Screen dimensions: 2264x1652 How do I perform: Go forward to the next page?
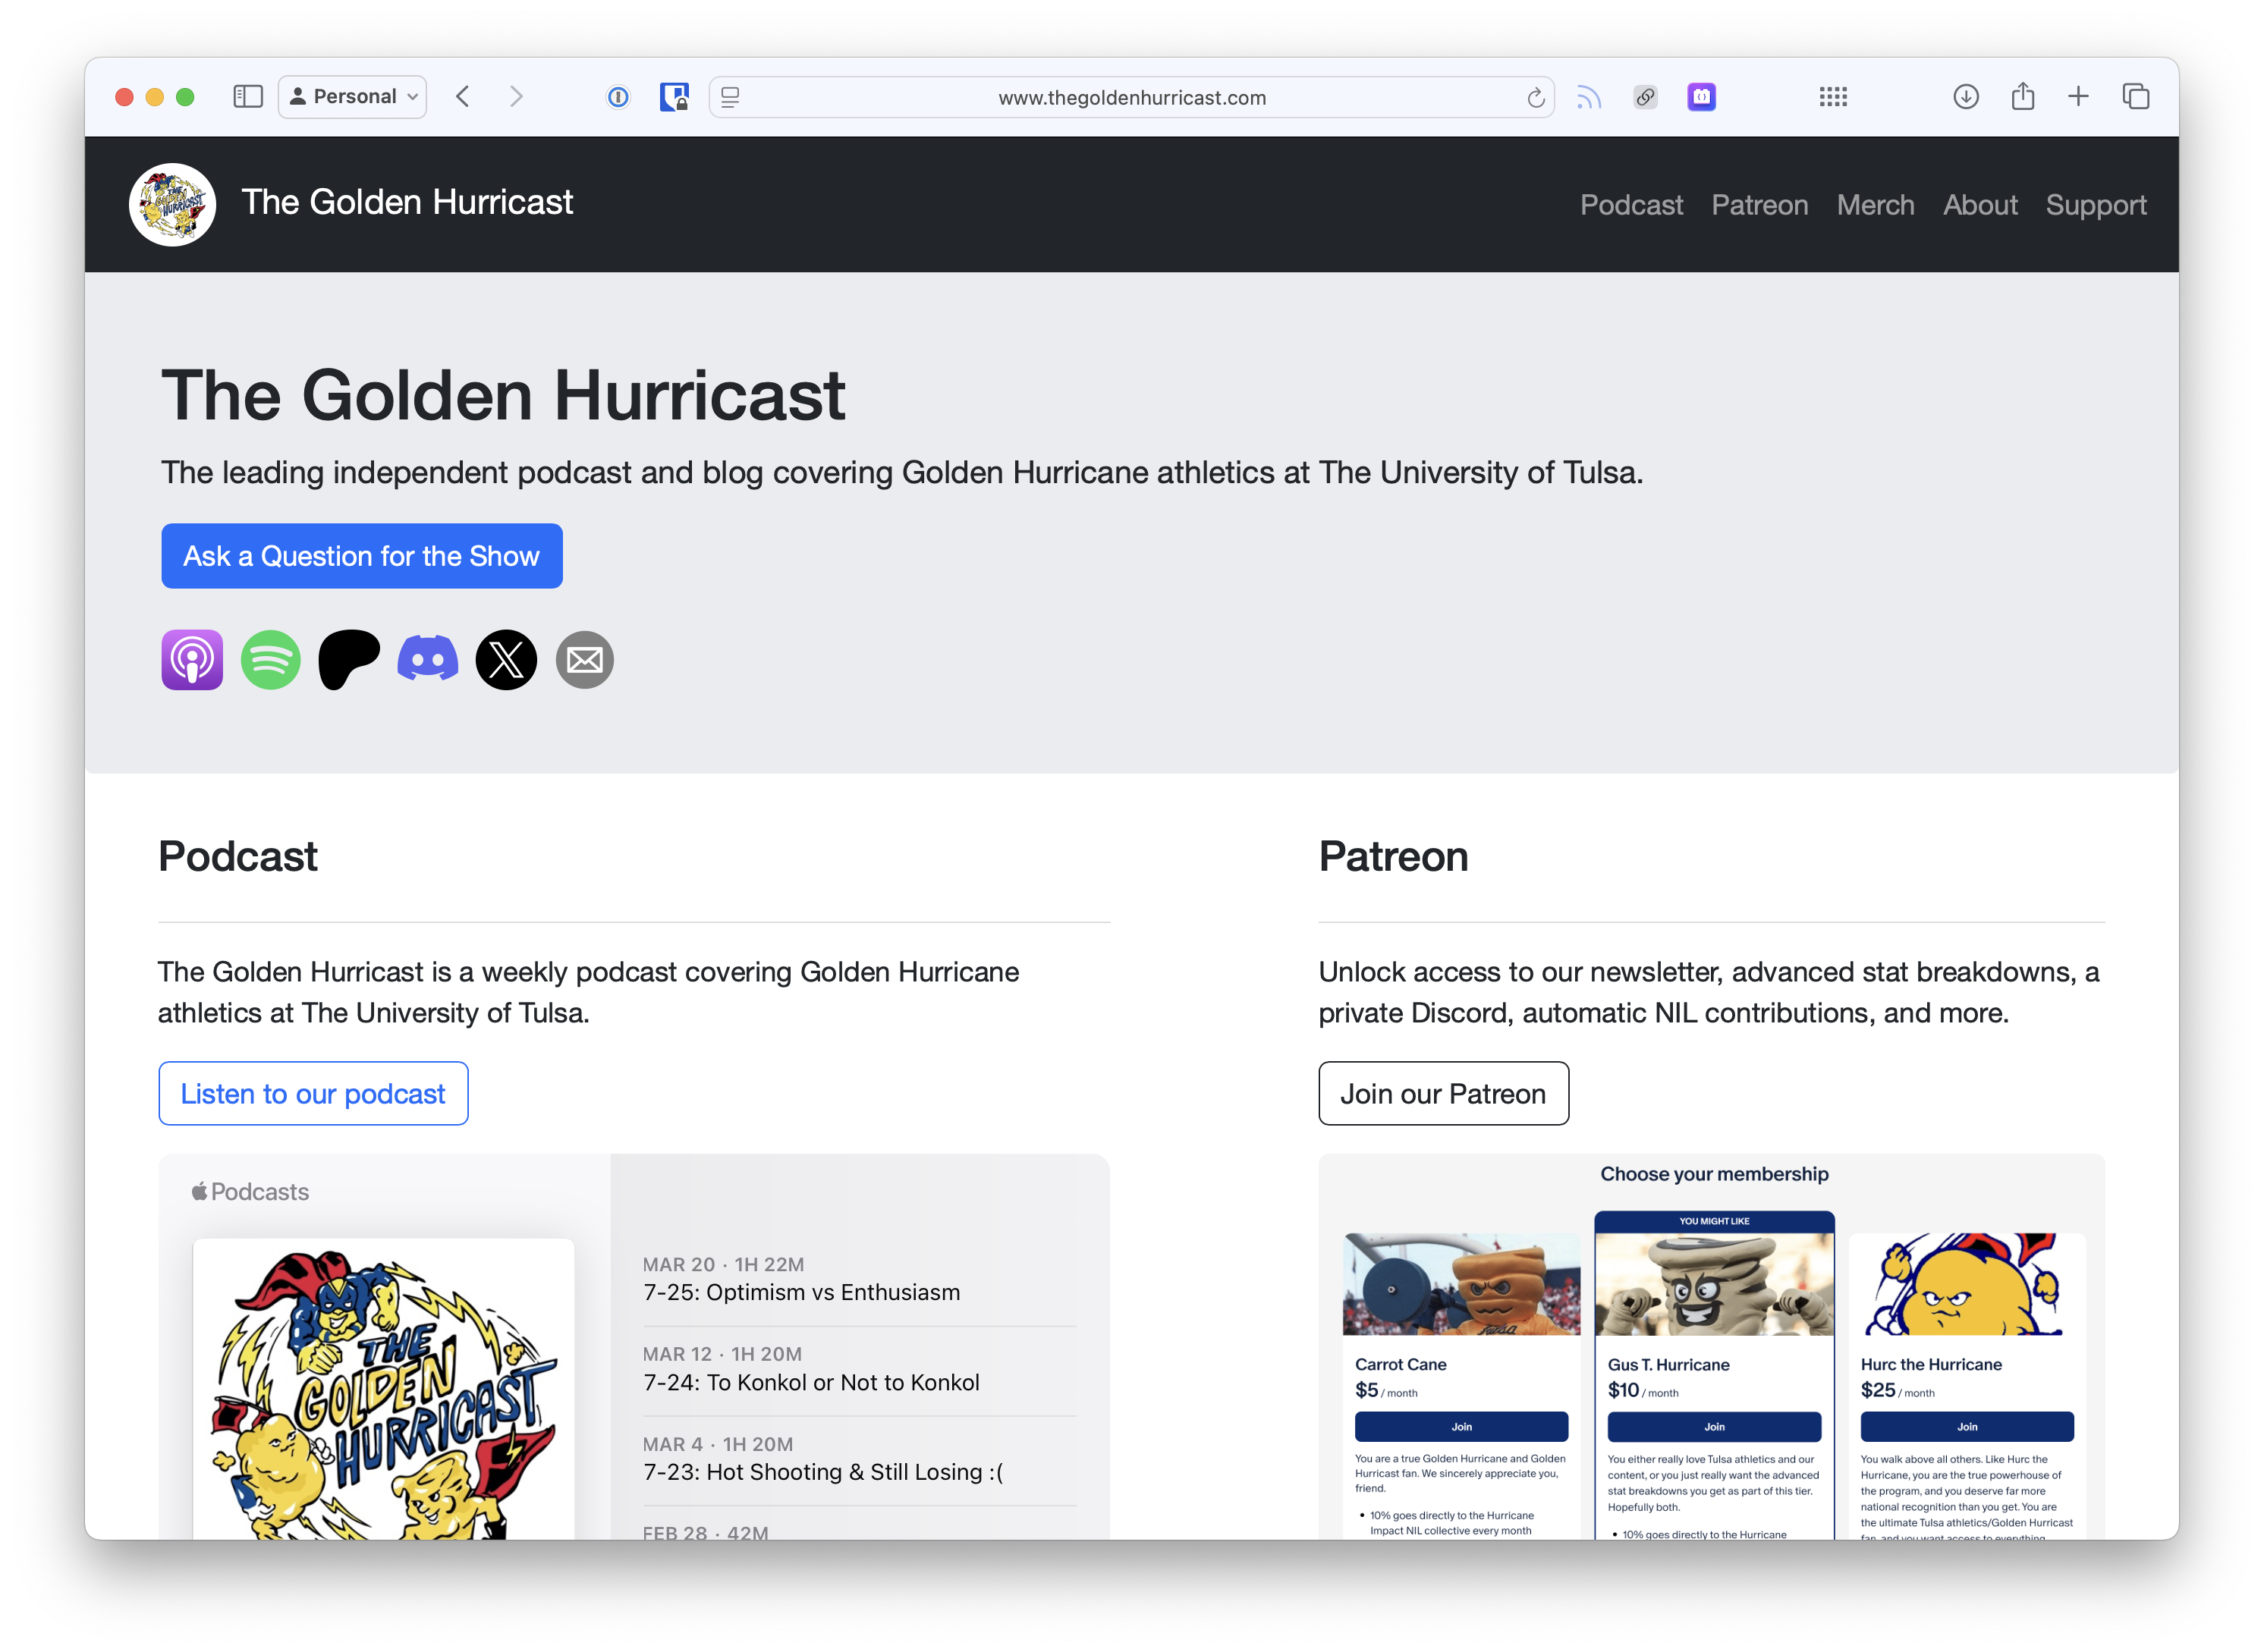pyautogui.click(x=516, y=97)
